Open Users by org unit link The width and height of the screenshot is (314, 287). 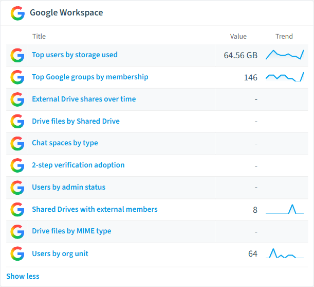pyautogui.click(x=60, y=254)
